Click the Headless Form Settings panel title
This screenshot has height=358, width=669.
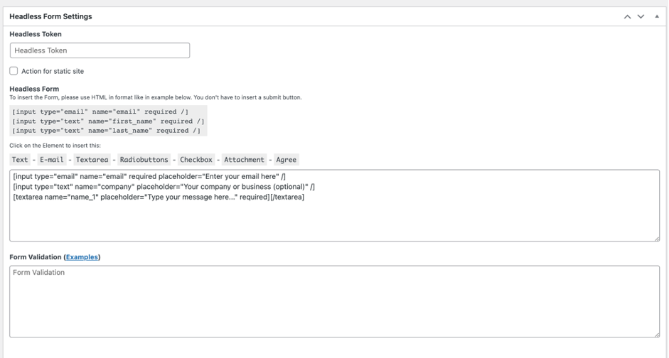click(50, 16)
